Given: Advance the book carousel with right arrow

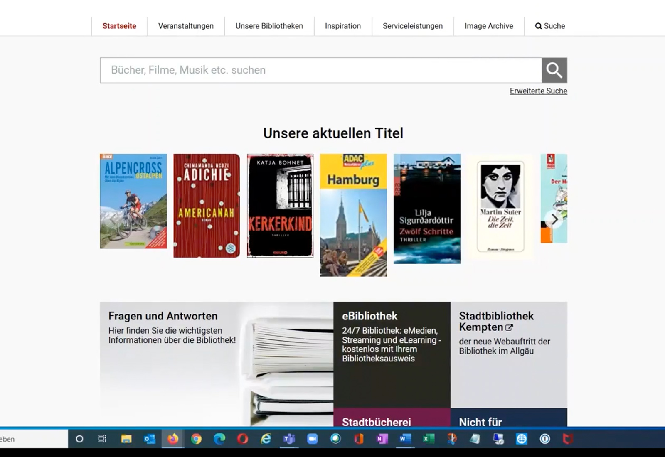Looking at the screenshot, I should 554,219.
